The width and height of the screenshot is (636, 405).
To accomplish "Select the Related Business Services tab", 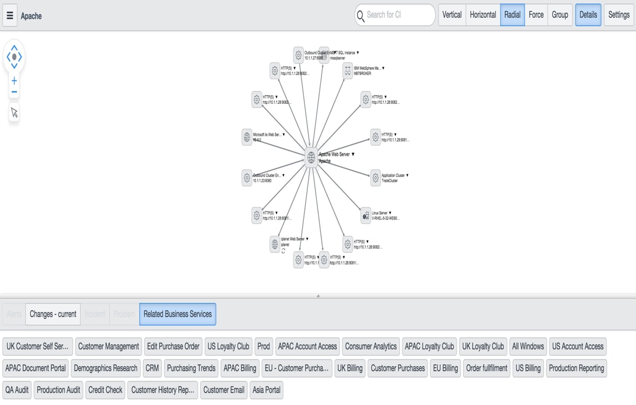I will (x=178, y=314).
